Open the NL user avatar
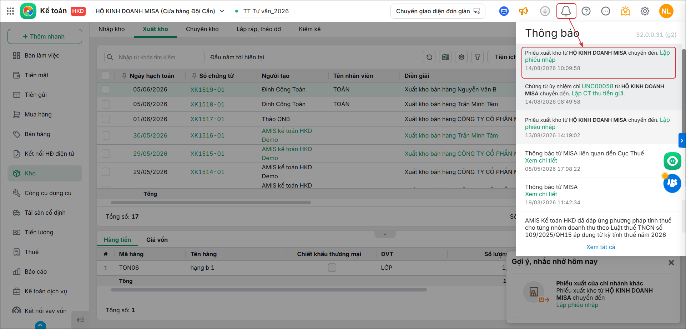Viewport: 686px width, 329px height. 666,11
